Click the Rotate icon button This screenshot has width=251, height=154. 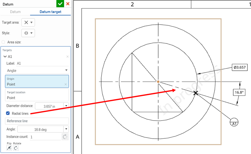[16, 148]
